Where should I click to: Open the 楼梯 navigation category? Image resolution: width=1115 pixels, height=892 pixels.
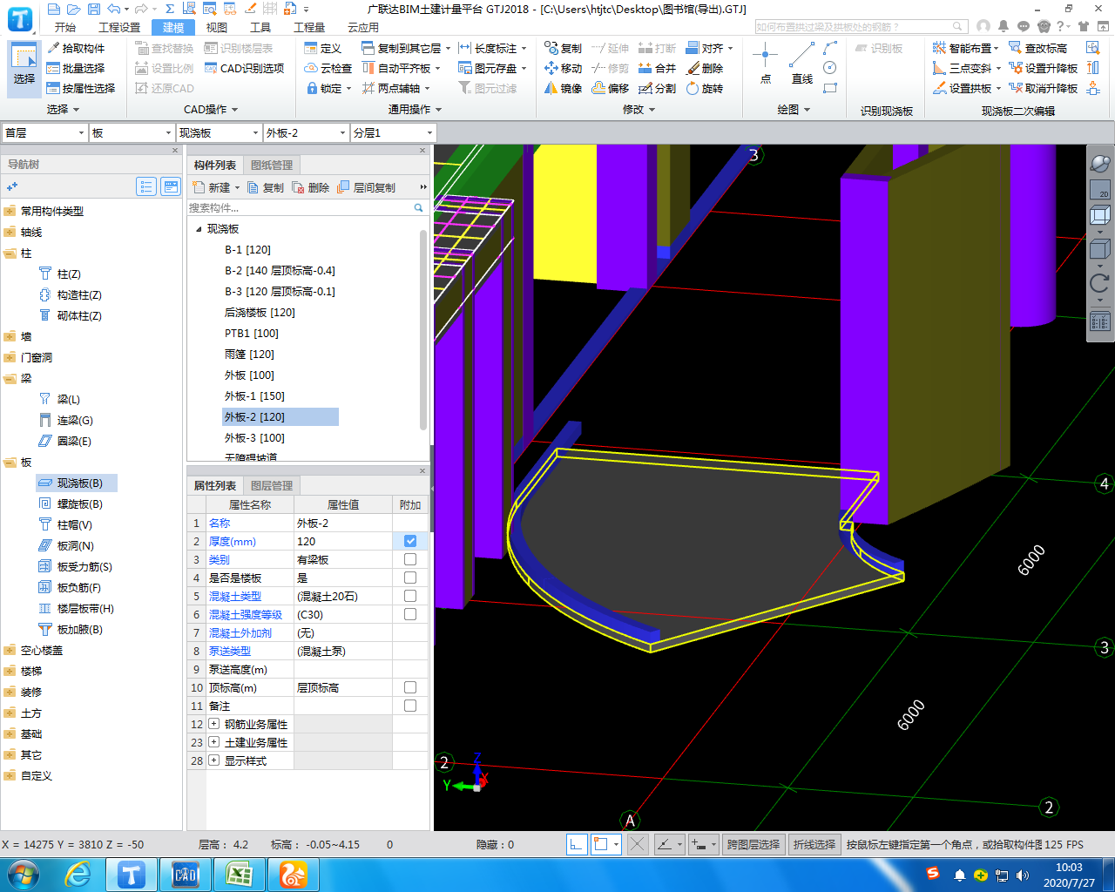[31, 671]
